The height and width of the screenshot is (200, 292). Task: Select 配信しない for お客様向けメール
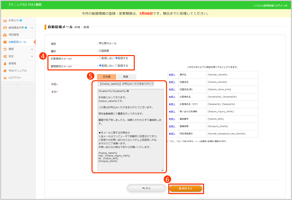click(100, 58)
